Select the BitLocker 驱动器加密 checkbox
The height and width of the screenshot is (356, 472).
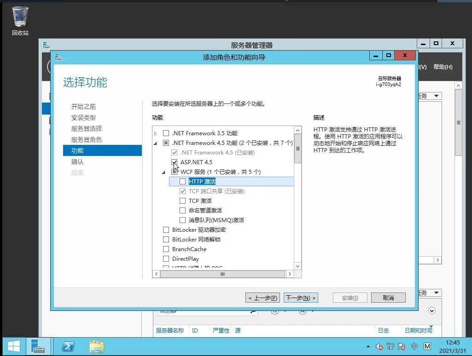(166, 230)
